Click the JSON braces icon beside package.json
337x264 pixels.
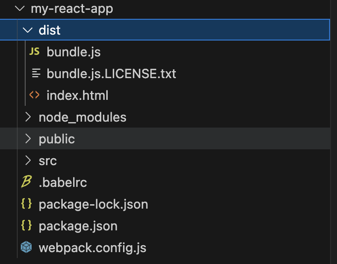click(26, 226)
